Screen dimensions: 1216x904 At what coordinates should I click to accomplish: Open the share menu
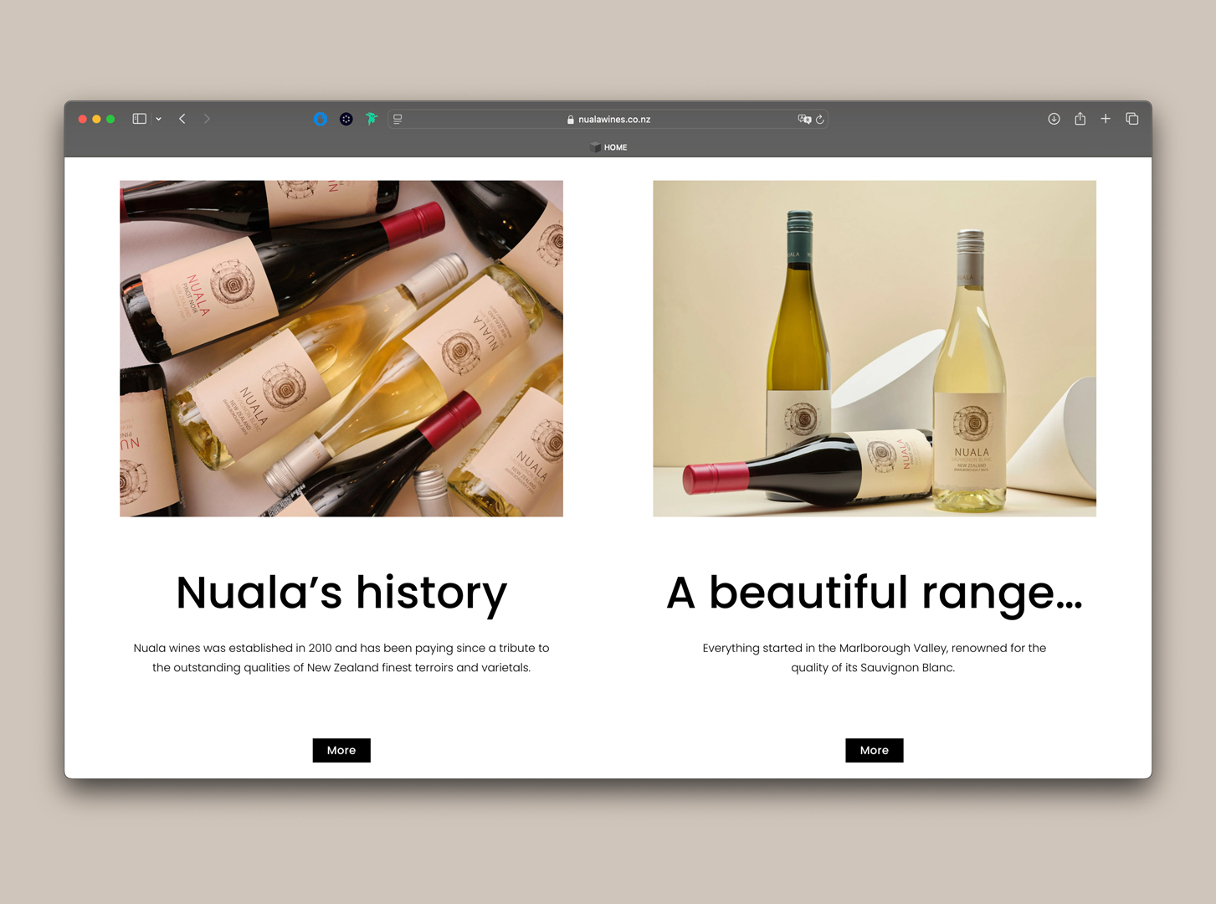1080,119
